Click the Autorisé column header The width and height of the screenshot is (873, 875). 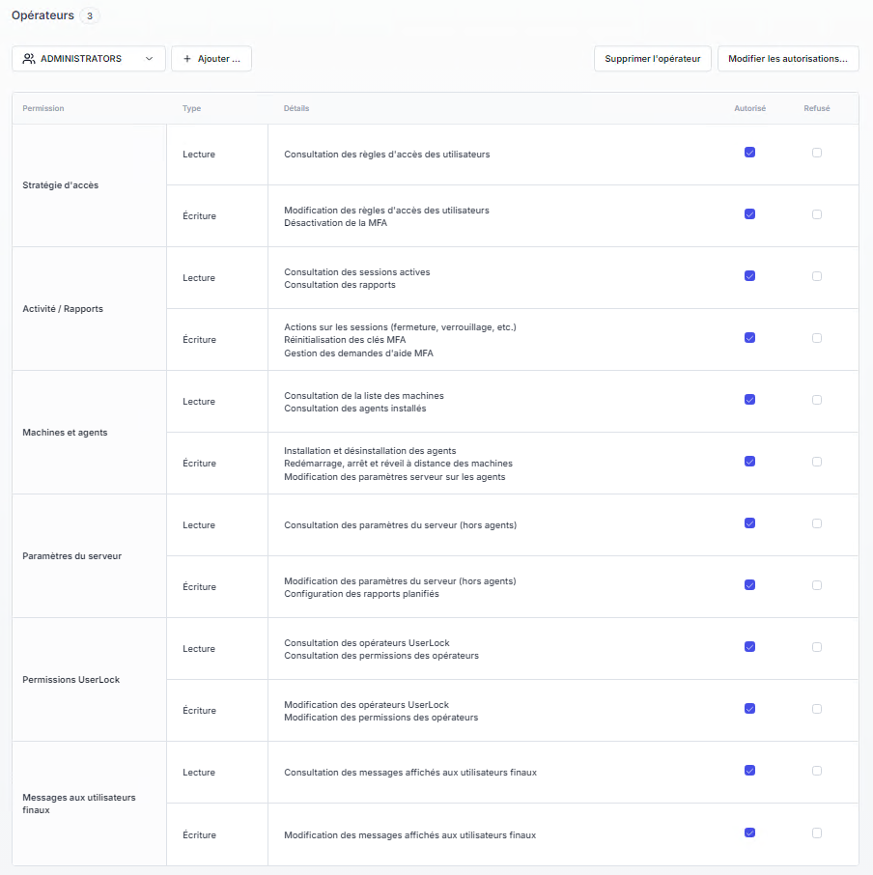pos(749,109)
